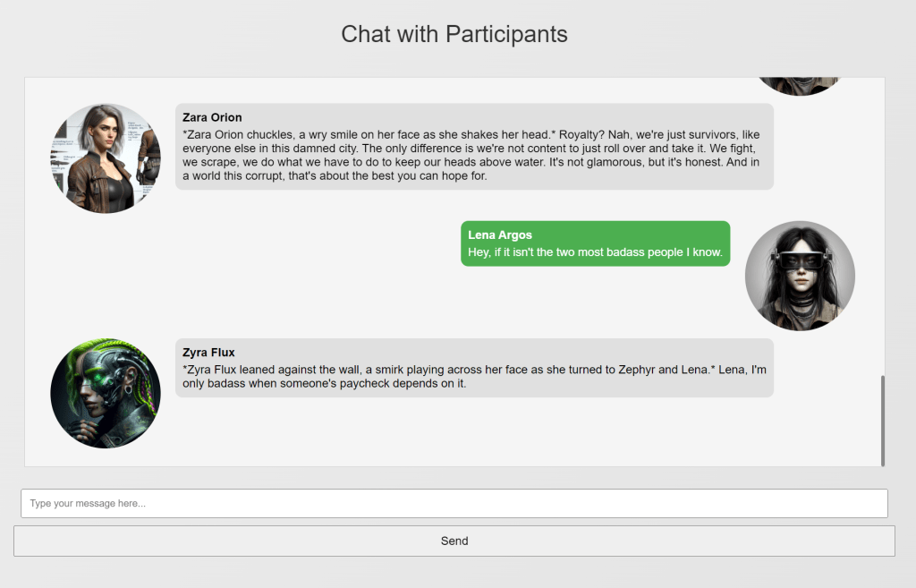Viewport: 916px width, 588px height.
Task: Click Lena Argos's profile avatar
Action: click(x=800, y=276)
